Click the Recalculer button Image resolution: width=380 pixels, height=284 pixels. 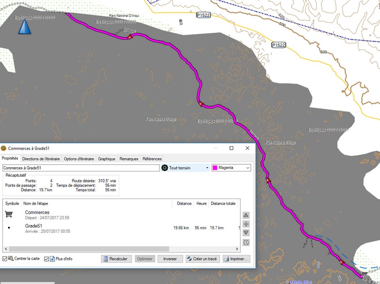click(115, 259)
